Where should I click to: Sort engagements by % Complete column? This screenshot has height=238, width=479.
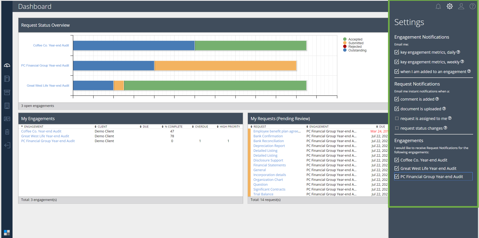(x=173, y=126)
